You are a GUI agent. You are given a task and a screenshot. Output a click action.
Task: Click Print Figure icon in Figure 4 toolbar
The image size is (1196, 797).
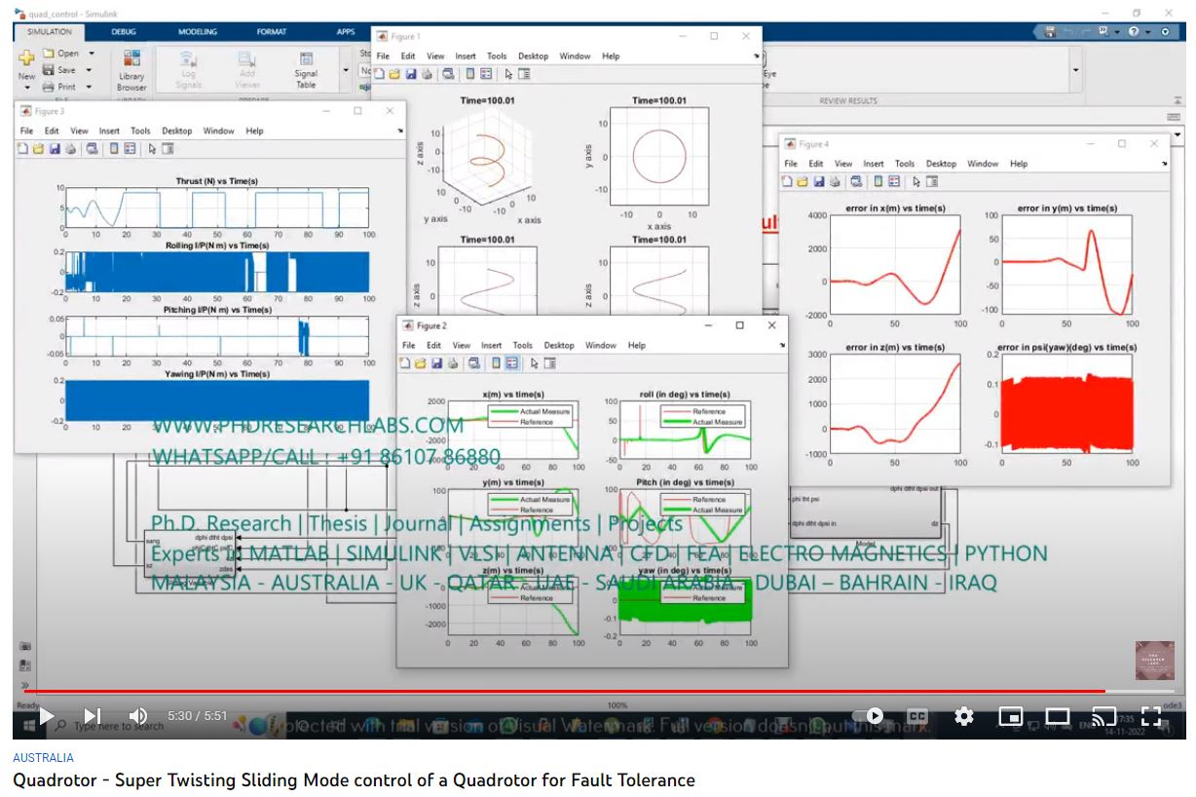coord(838,181)
